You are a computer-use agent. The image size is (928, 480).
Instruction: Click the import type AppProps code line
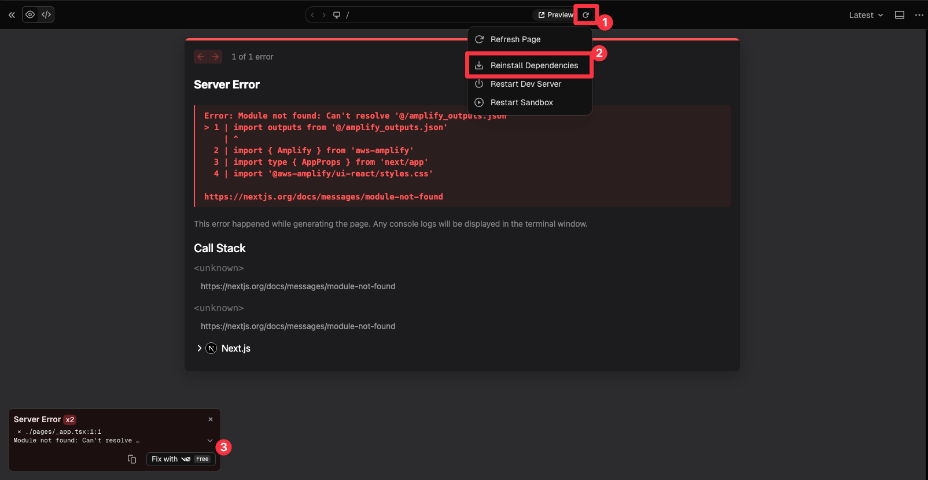[321, 162]
